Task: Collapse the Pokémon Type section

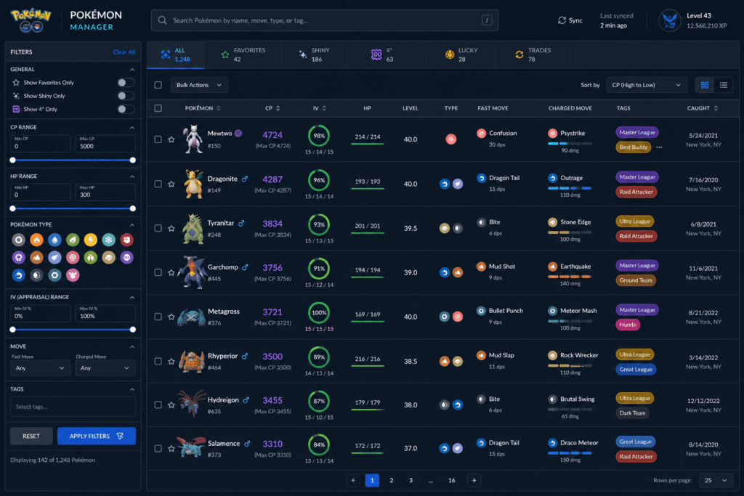Action: [132, 225]
